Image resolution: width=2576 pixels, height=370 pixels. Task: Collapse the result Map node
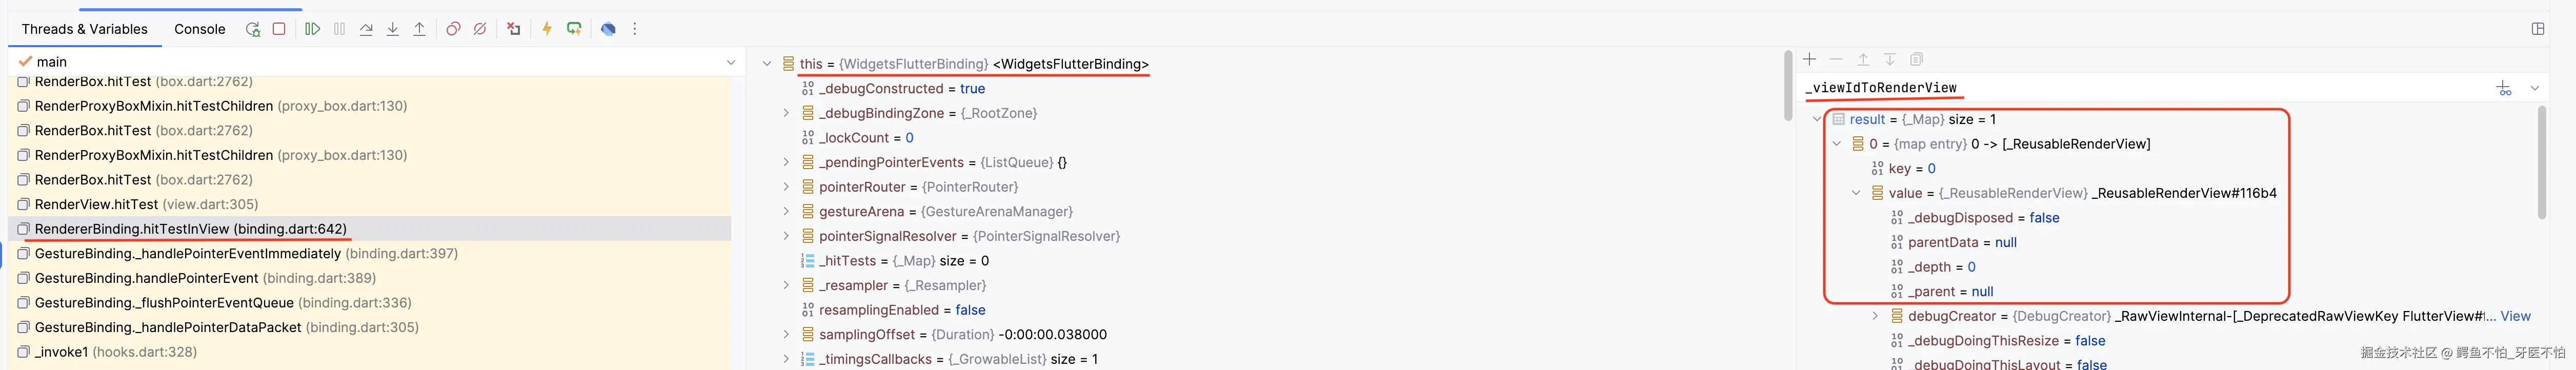tap(1817, 119)
